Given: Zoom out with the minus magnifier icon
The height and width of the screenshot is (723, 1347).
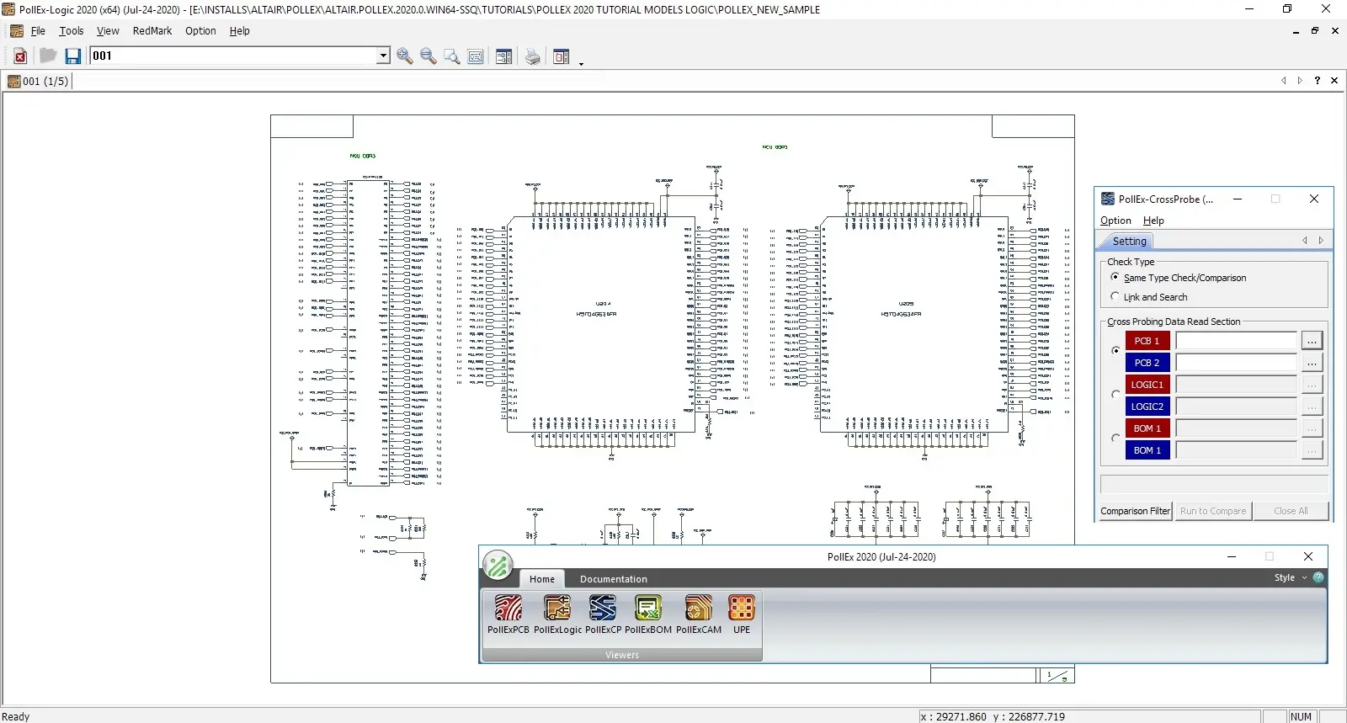Looking at the screenshot, I should (x=429, y=56).
